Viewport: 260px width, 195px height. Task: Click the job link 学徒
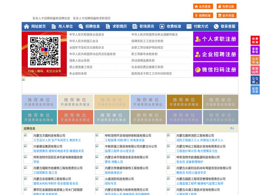point(36,162)
